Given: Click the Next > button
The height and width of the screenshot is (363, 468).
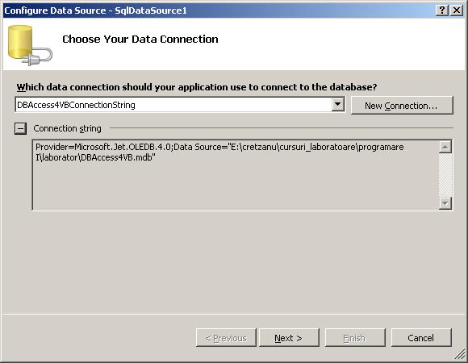Looking at the screenshot, I should (x=289, y=338).
